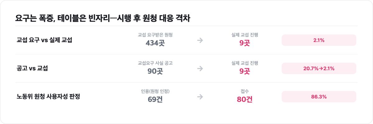This screenshot has height=124, width=373.
Task: Click the 교섭 요구받은 원청 caption
Action: [x=155, y=35]
